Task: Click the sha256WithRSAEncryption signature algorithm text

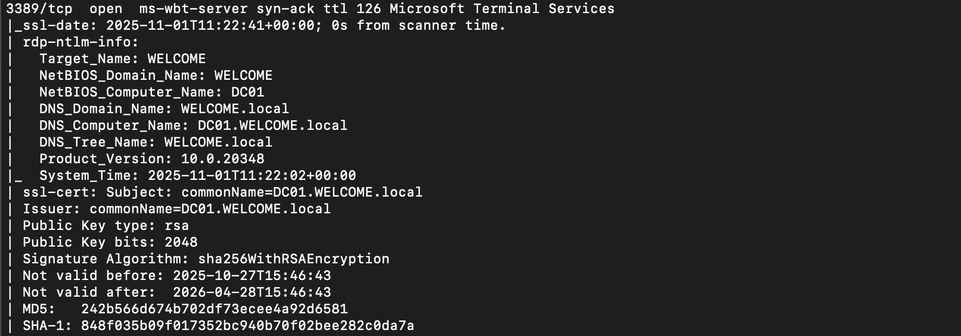Action: [293, 259]
